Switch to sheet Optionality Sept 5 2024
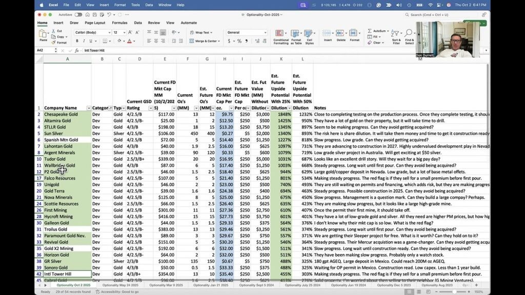 tap(256, 285)
